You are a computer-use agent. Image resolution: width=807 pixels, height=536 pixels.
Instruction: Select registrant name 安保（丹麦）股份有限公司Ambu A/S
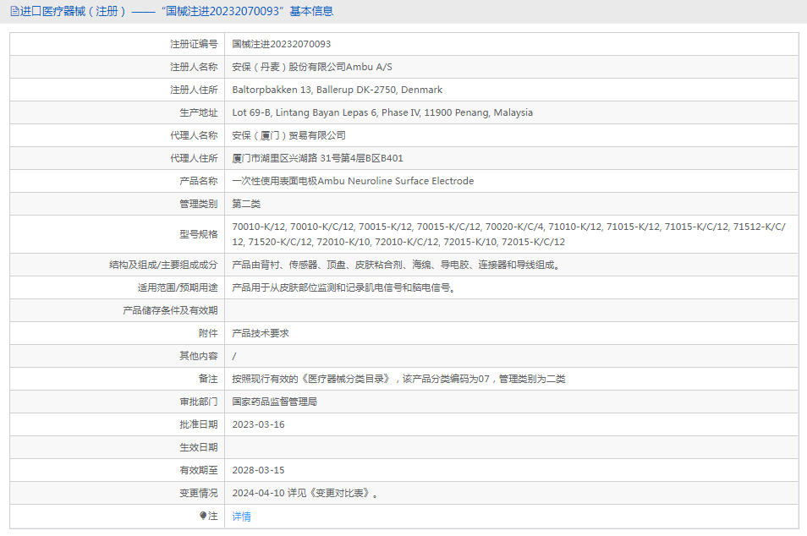coord(312,67)
